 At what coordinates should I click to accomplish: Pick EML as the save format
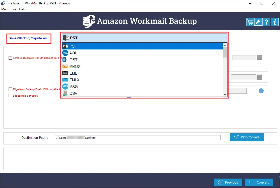click(x=142, y=73)
